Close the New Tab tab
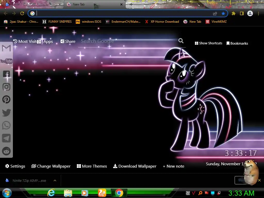This screenshot has width=264, height=198. [x=121, y=5]
